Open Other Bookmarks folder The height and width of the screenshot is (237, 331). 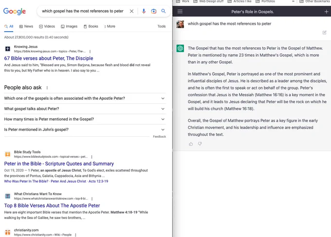tap(314, 1)
